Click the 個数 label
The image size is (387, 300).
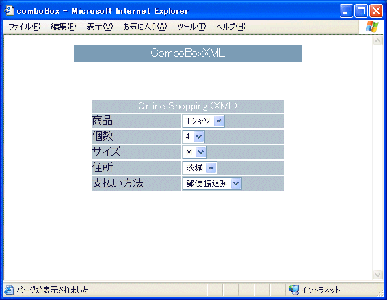click(x=102, y=136)
